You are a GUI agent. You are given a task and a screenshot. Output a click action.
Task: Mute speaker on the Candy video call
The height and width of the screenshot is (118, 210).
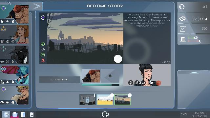click(x=137, y=83)
